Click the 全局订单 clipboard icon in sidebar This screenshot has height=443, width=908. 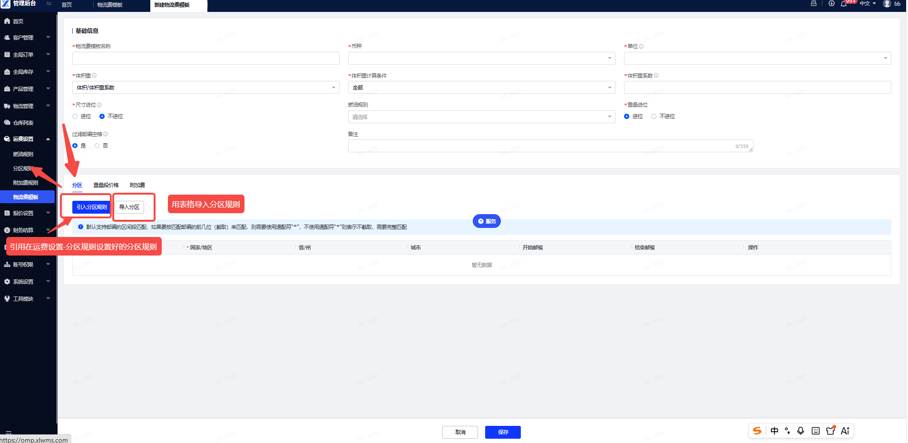[7, 55]
